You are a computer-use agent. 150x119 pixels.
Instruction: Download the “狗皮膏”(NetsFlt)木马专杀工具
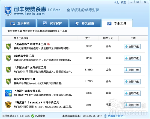(x=132, y=105)
